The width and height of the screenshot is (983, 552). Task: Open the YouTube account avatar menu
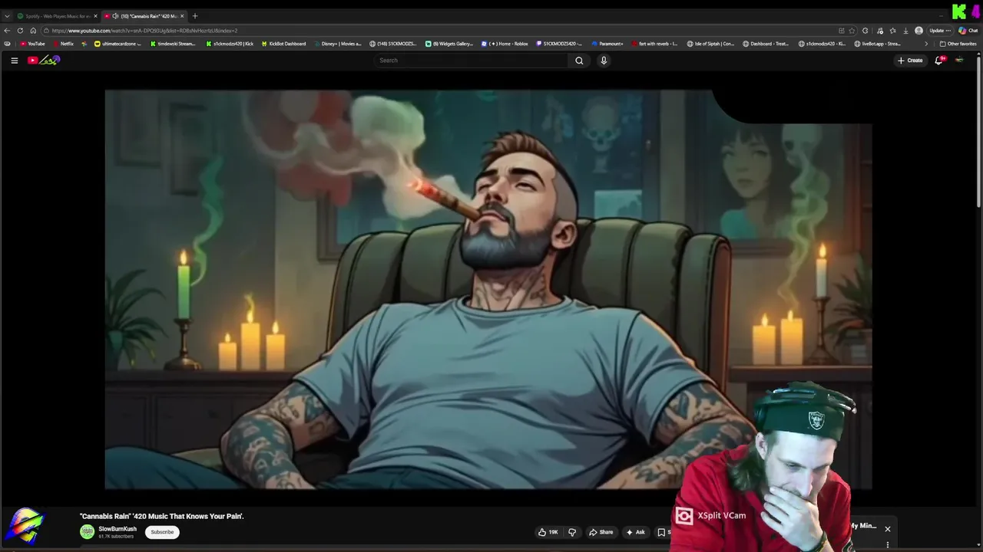tap(959, 61)
